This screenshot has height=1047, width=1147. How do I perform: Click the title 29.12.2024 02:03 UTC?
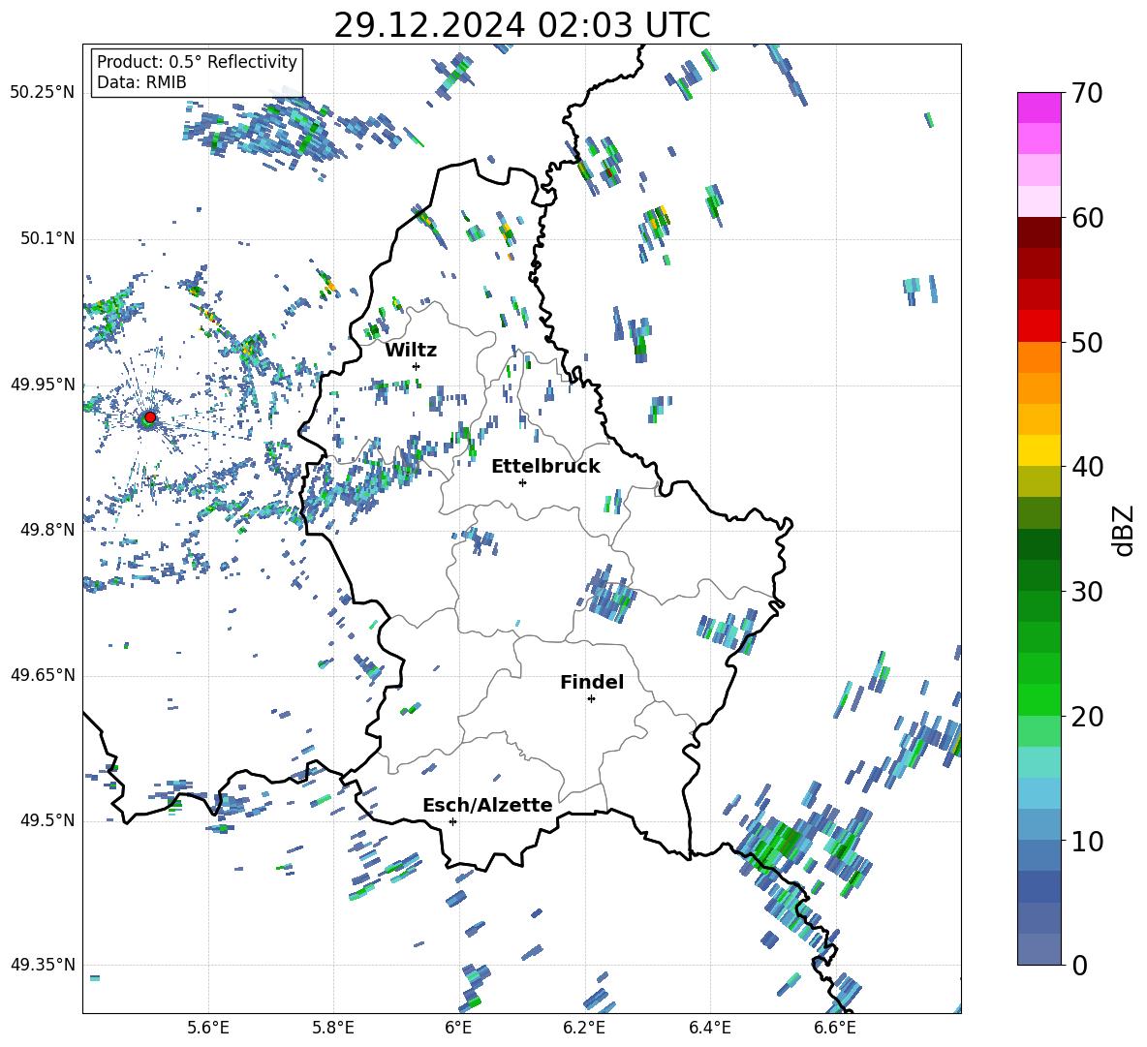pyautogui.click(x=522, y=25)
